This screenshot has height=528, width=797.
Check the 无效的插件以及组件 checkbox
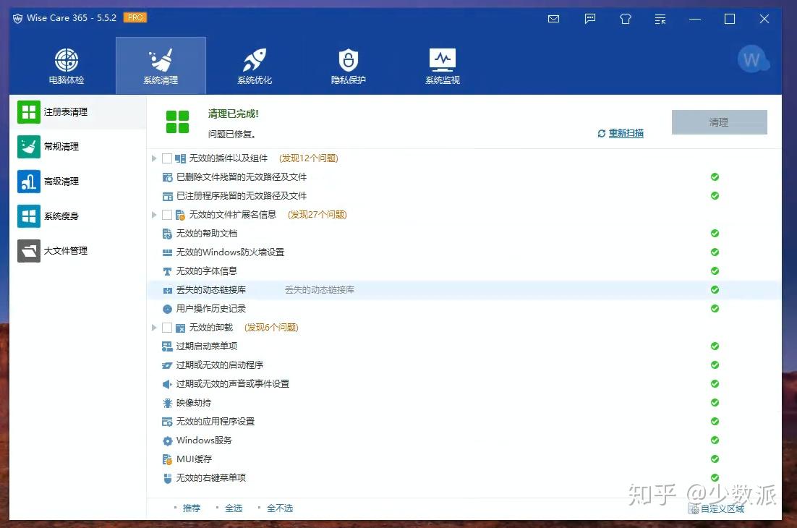167,158
